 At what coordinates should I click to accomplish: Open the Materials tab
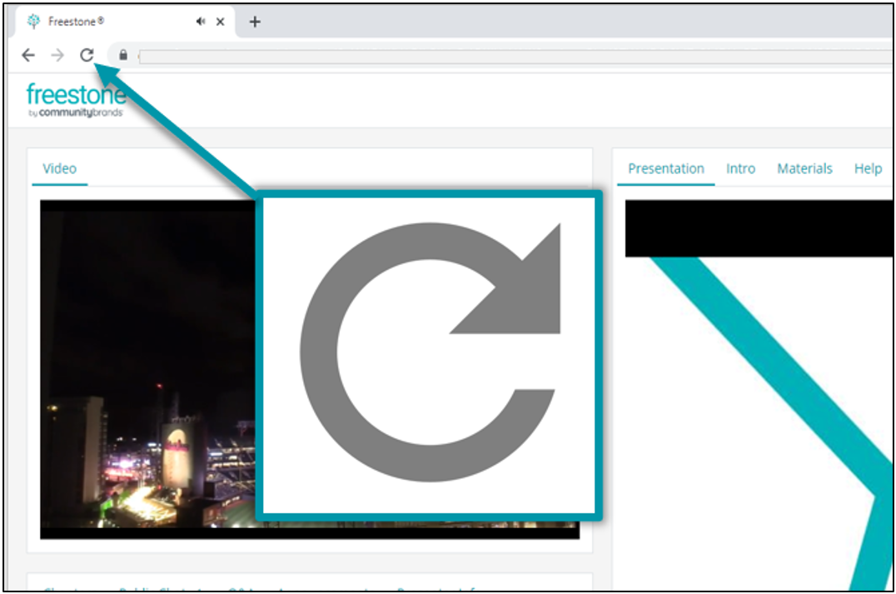click(804, 168)
